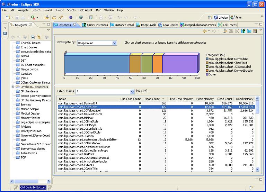Viewport: 266px width, 192px height.
Task: Sort by the Heap Count column header
Action: 154,99
